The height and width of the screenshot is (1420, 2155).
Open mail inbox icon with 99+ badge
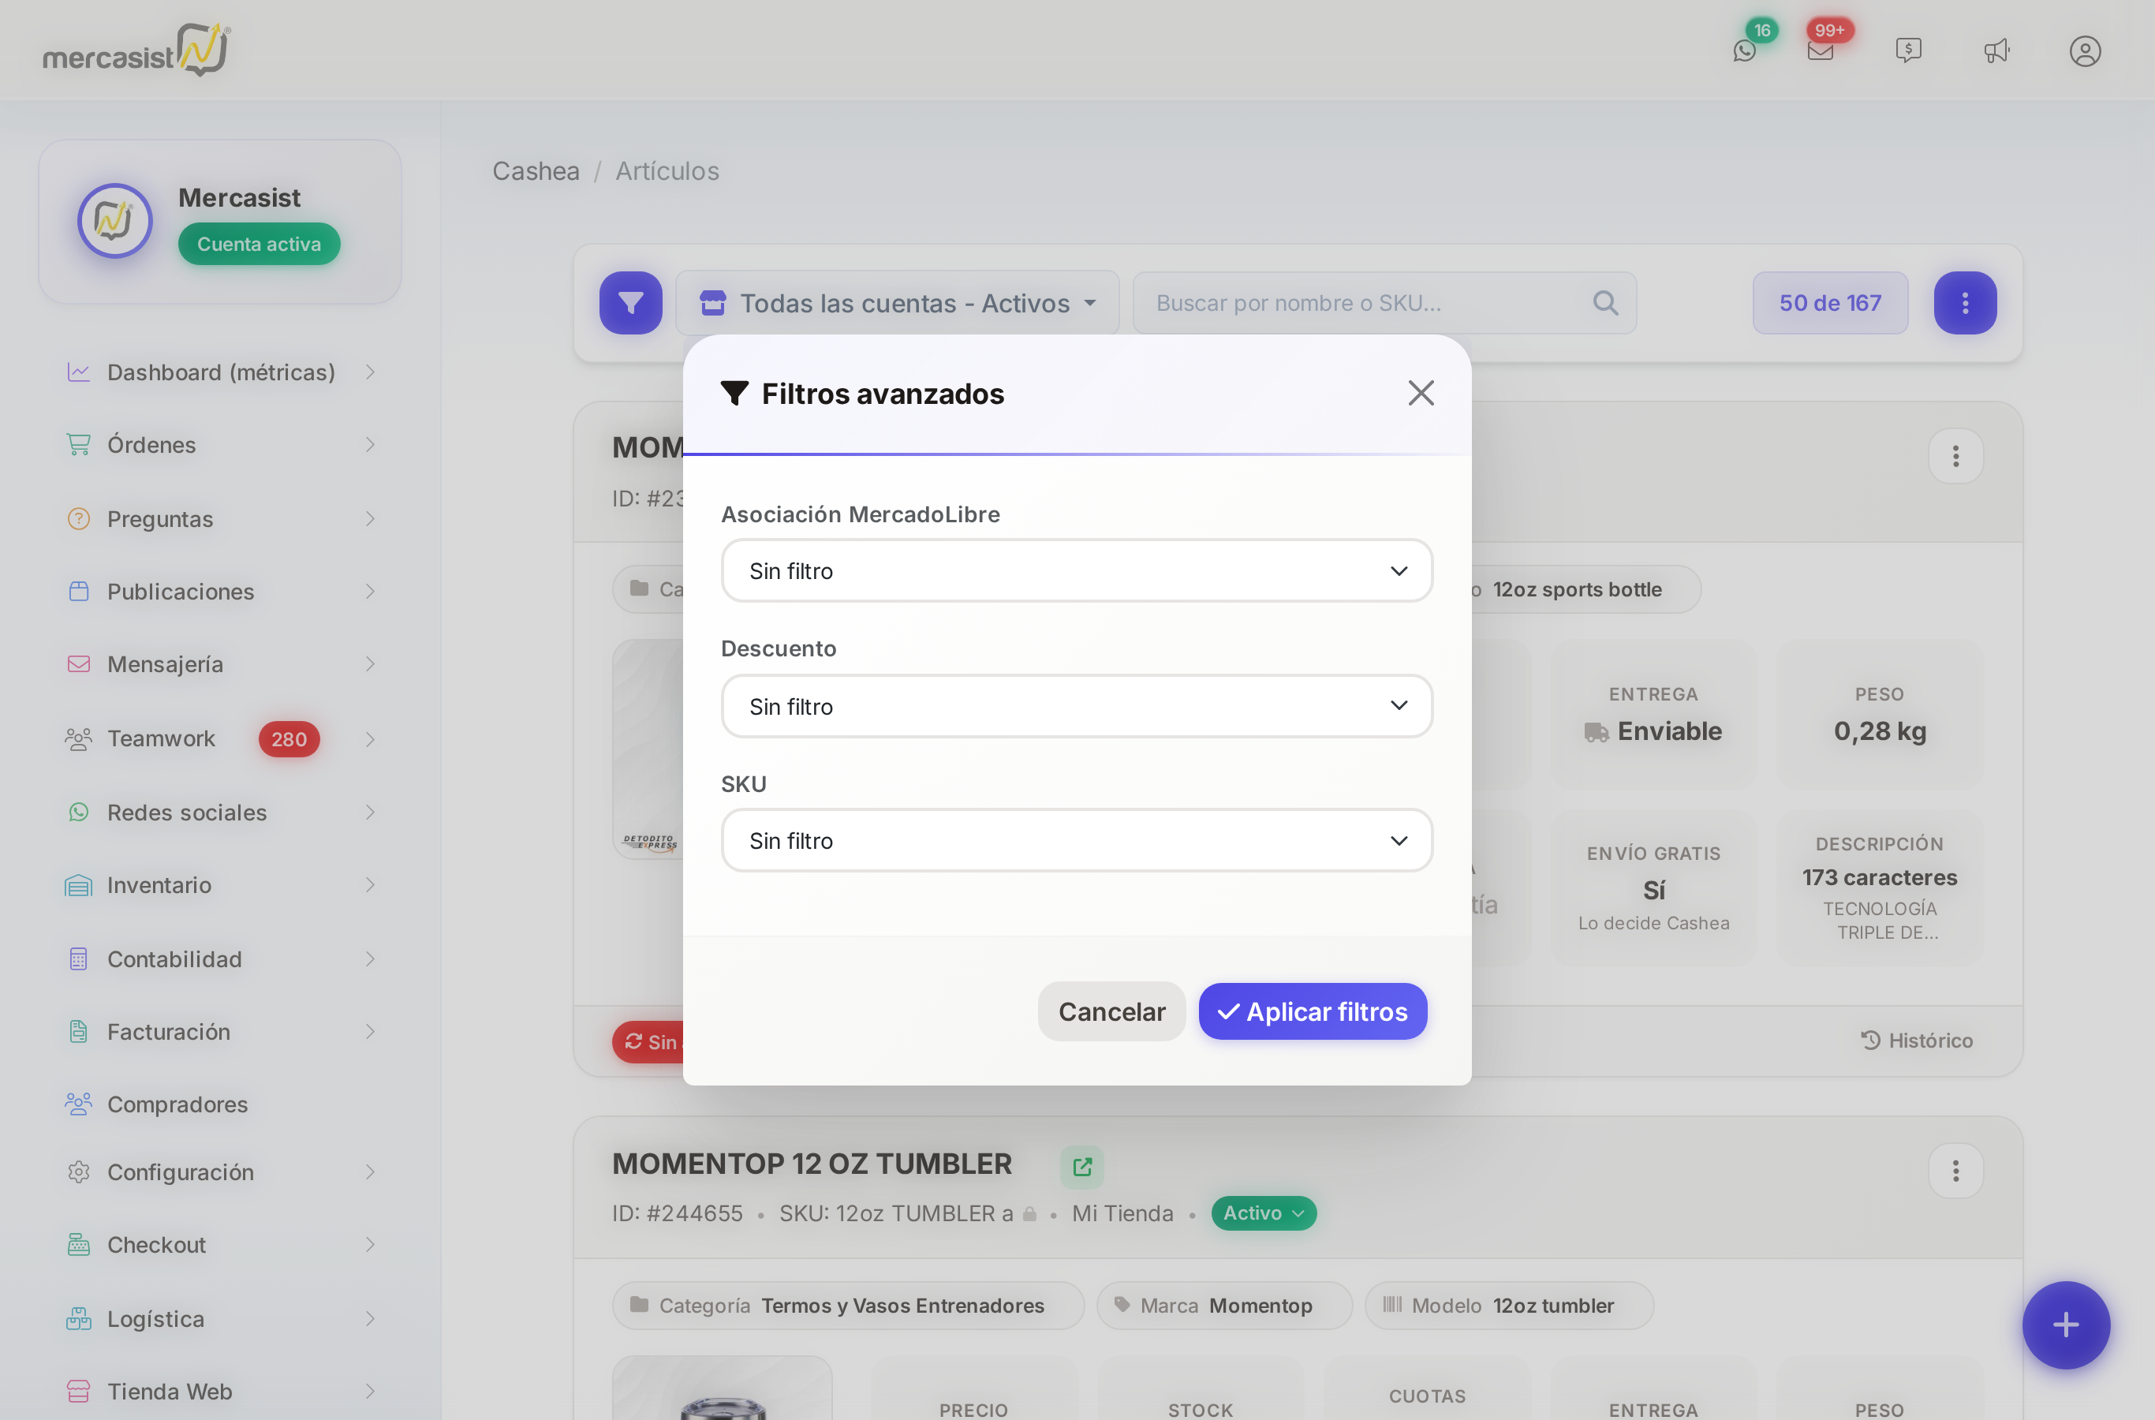click(x=1820, y=50)
